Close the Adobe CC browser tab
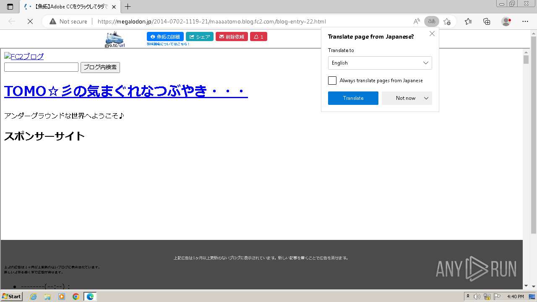This screenshot has width=537, height=302. (x=114, y=7)
